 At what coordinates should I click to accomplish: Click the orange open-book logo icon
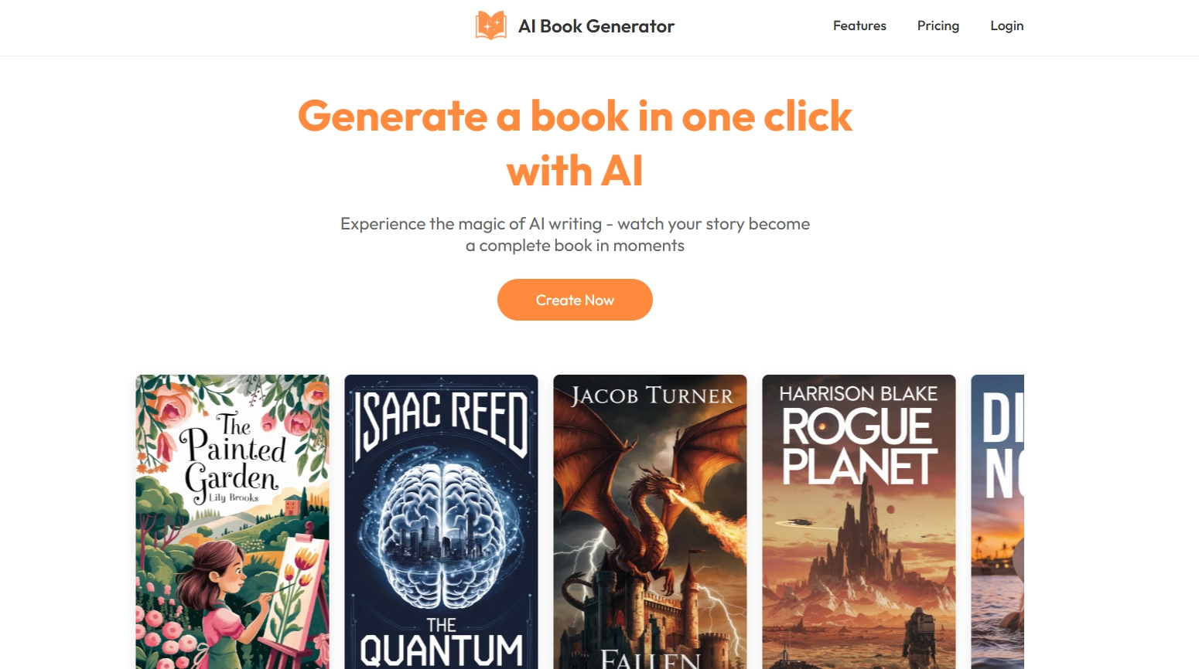pos(490,25)
